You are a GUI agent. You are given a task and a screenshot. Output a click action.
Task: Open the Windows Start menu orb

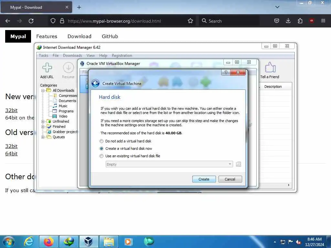click(x=8, y=242)
